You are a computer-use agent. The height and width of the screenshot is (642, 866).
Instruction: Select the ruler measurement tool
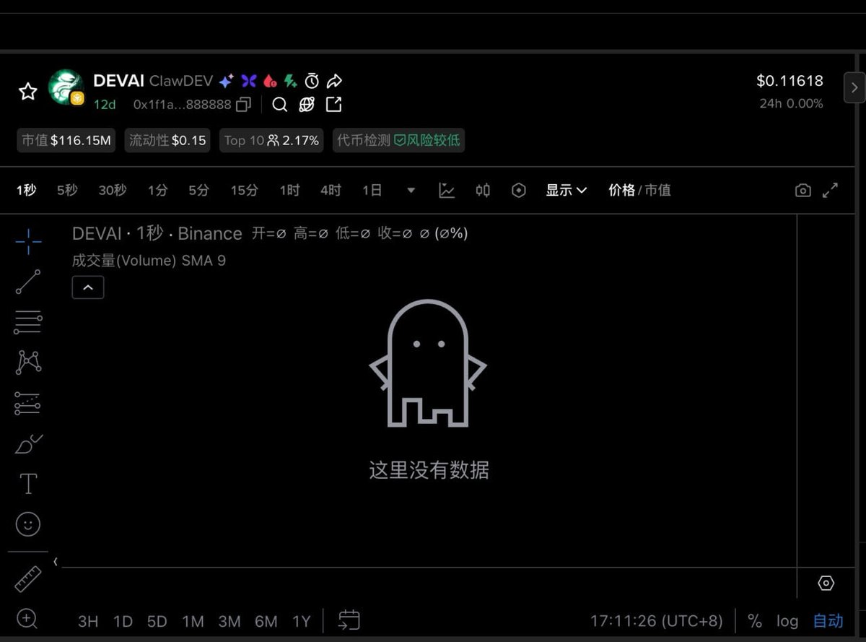27,578
